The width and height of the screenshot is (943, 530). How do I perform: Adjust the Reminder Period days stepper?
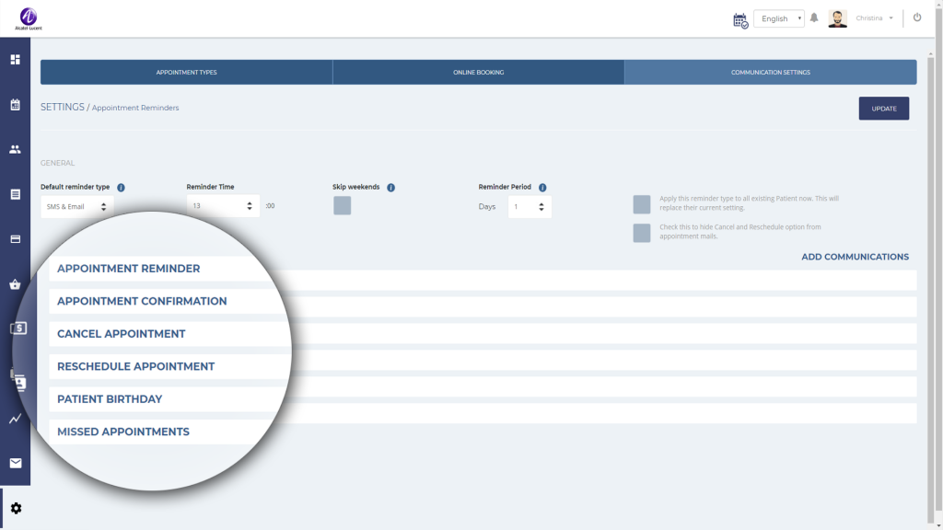click(x=530, y=207)
